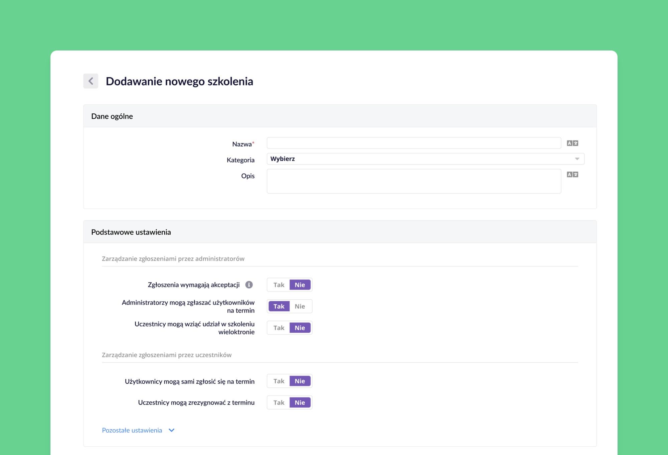Switch Uczestnicy mogą zrezygnować z terminu to Nie
The width and height of the screenshot is (668, 455).
pos(300,403)
